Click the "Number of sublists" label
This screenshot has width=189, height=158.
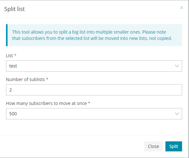tap(25, 79)
